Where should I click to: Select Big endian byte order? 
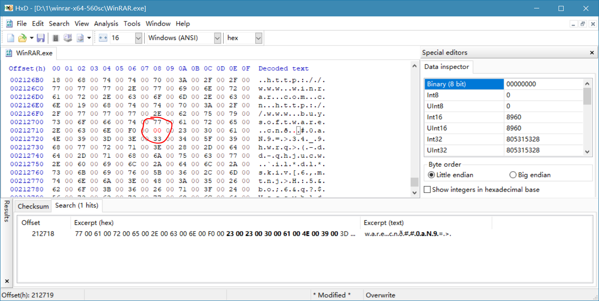(530, 175)
